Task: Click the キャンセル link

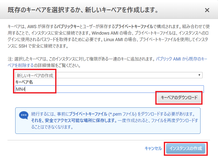Action: [153, 148]
